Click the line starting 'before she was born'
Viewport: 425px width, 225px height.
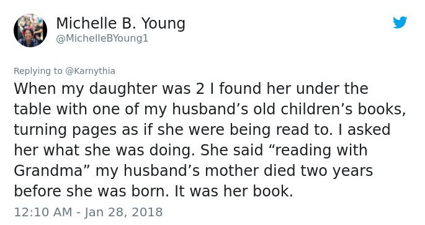pyautogui.click(x=153, y=191)
